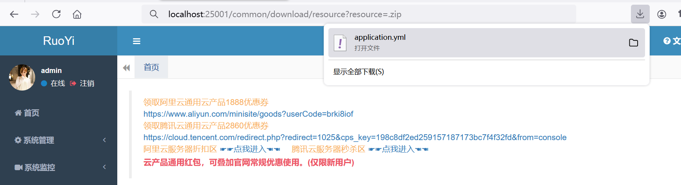Toggle sidebar with hamburger icon

pos(136,41)
